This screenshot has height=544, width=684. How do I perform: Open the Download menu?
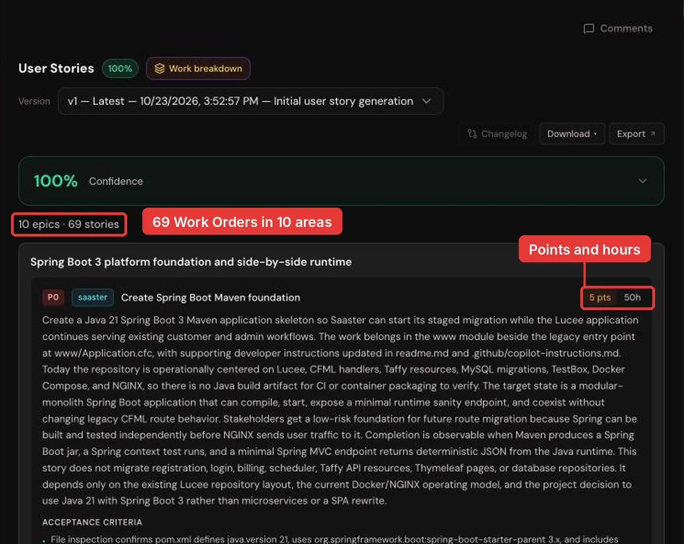[x=572, y=134]
